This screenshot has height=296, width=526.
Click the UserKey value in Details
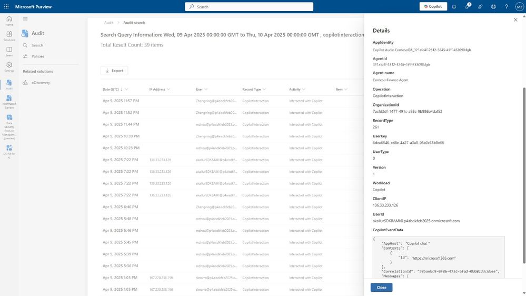[x=408, y=143]
